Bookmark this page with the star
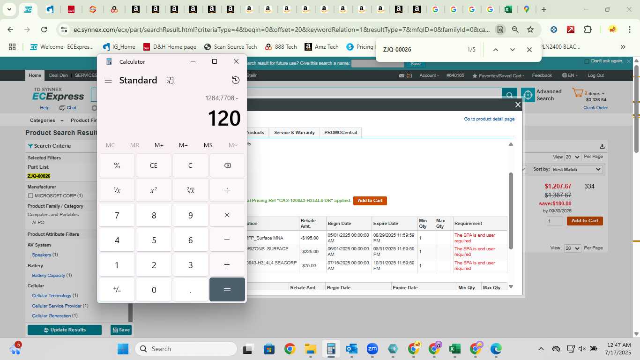 click(530, 30)
